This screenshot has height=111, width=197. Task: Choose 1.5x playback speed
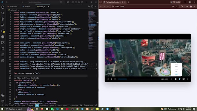(176, 72)
